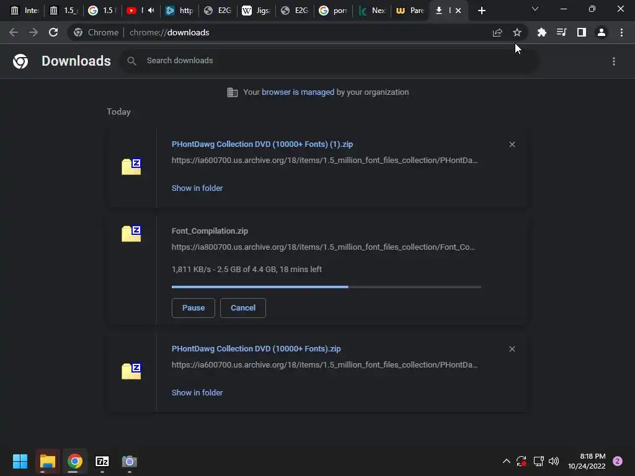Click zip file icon for PHontDawg (1).zip
Viewport: 635px width, 476px height.
coord(131,166)
